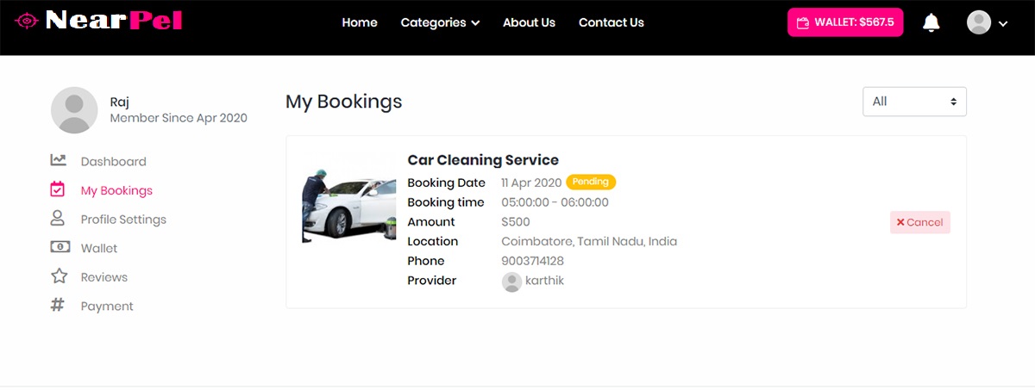
Task: Click the NearPel logo
Action: tap(99, 21)
